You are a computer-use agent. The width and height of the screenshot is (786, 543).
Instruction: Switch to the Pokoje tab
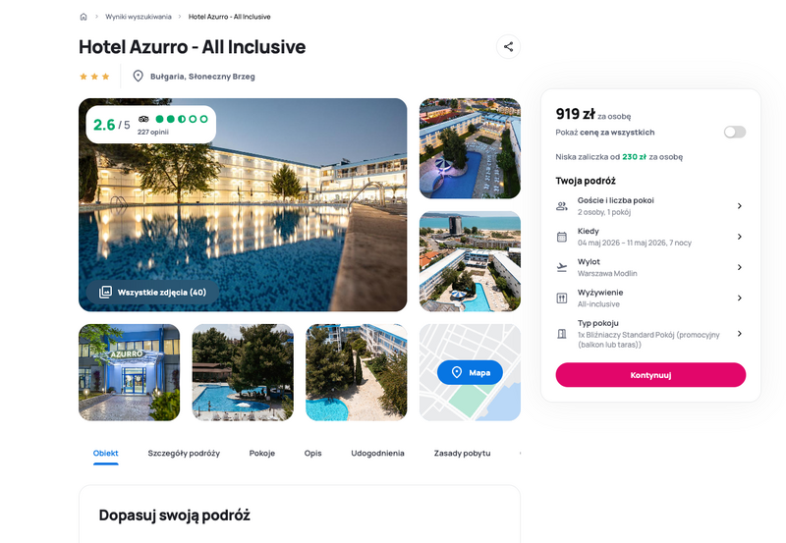262,453
